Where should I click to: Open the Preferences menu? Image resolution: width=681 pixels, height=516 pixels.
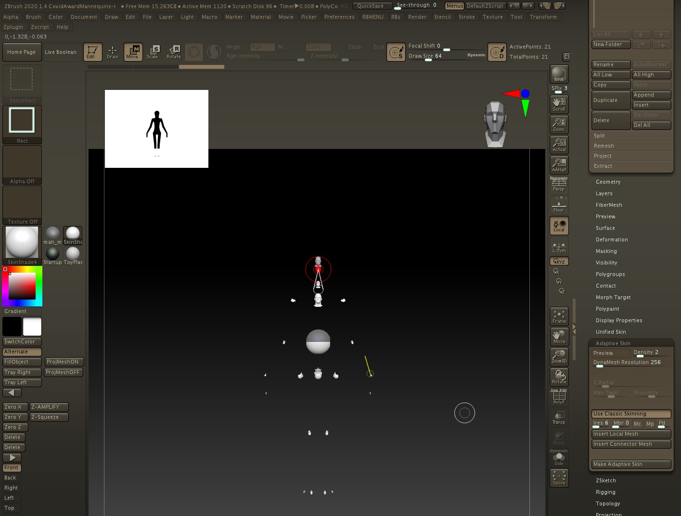click(x=339, y=16)
